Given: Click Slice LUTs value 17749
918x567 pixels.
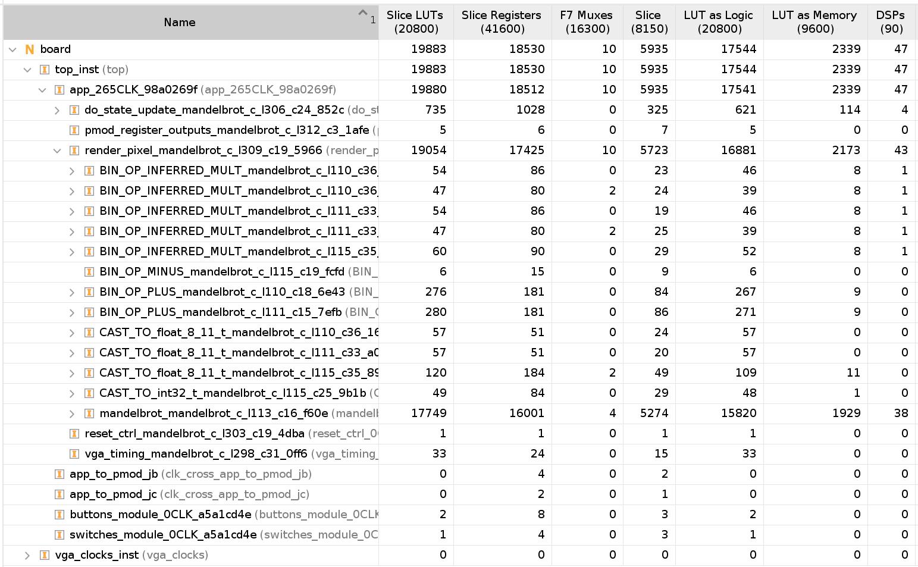Looking at the screenshot, I should pyautogui.click(x=428, y=413).
